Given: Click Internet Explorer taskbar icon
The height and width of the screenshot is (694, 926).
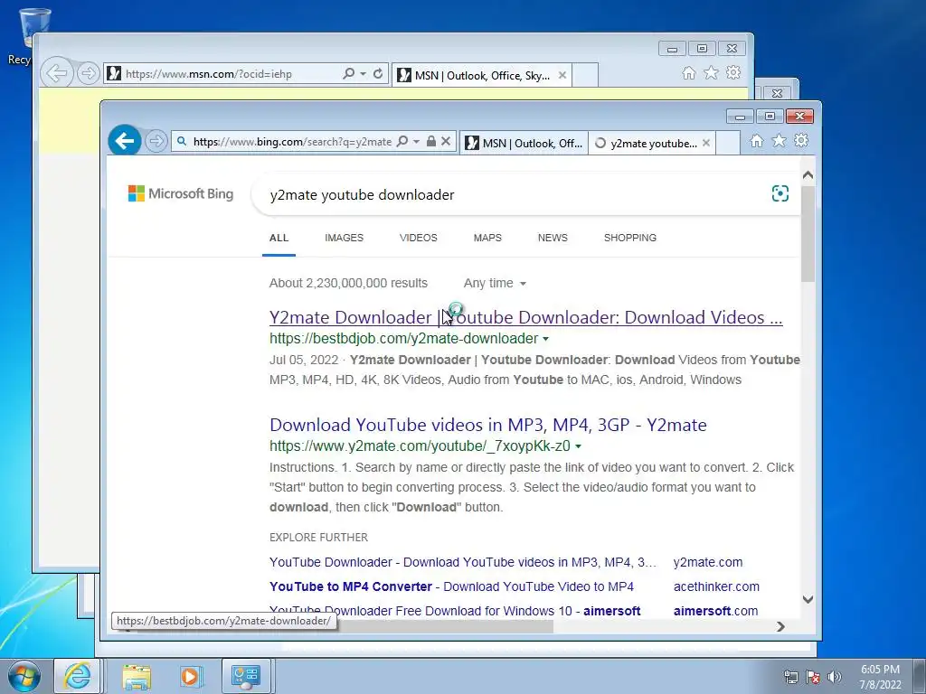Looking at the screenshot, I should 78,676.
